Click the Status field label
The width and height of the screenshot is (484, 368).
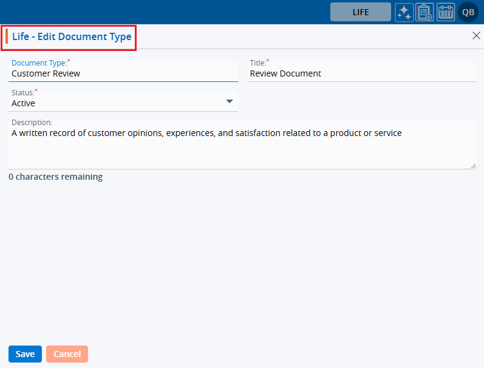23,92
